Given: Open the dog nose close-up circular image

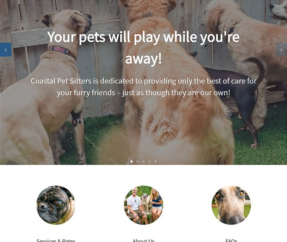Looking at the screenshot, I should click(231, 205).
